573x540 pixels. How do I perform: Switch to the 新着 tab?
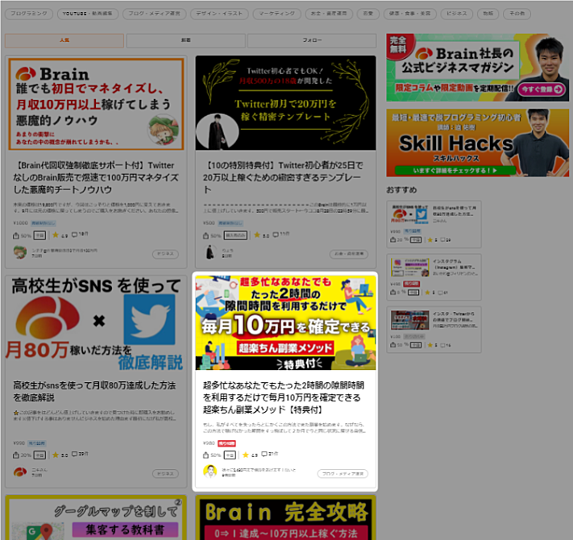pyautogui.click(x=186, y=40)
